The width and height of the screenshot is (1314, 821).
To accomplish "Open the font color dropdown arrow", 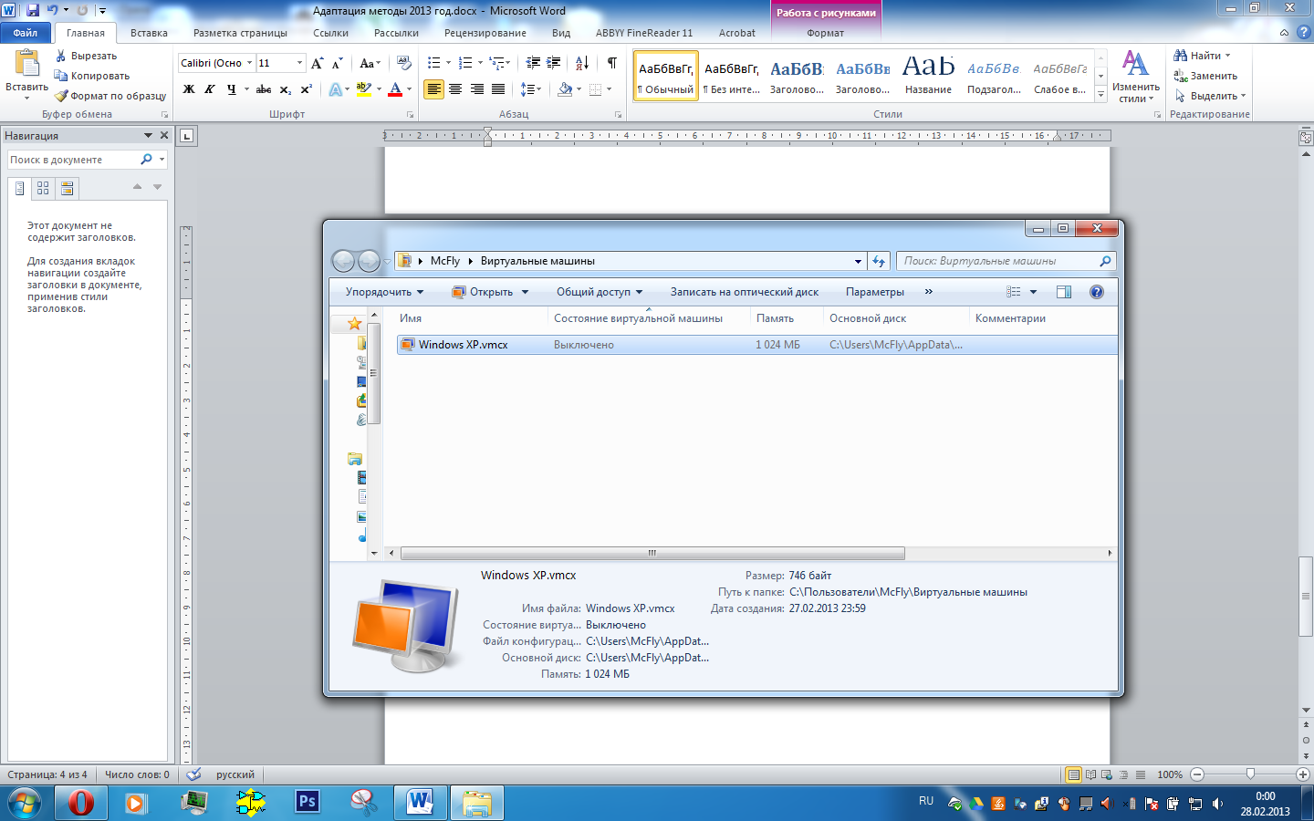I will click(x=409, y=89).
